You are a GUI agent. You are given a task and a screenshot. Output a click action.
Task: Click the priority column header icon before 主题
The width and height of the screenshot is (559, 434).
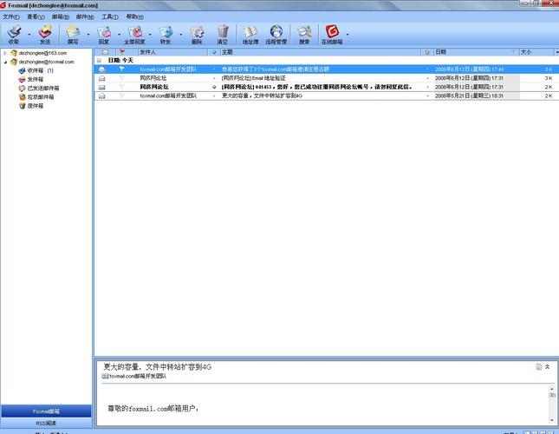(x=214, y=52)
